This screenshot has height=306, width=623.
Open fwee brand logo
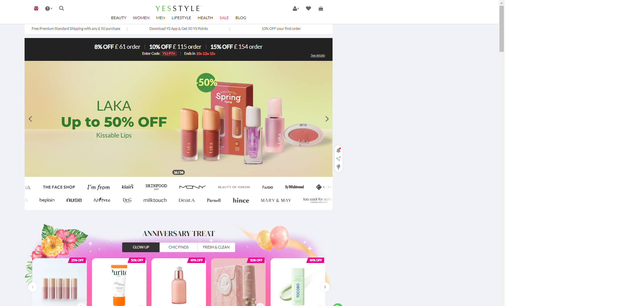pyautogui.click(x=268, y=187)
